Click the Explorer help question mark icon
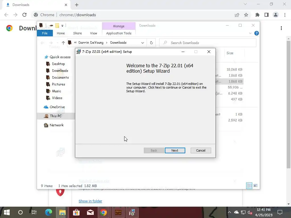Viewport: 291px width, 218px height. click(x=257, y=33)
